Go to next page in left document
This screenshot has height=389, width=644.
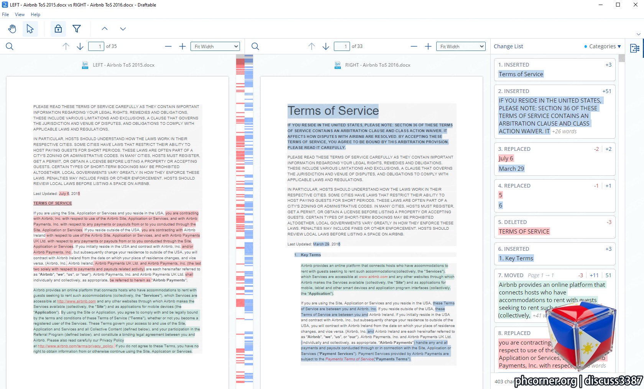coord(80,46)
